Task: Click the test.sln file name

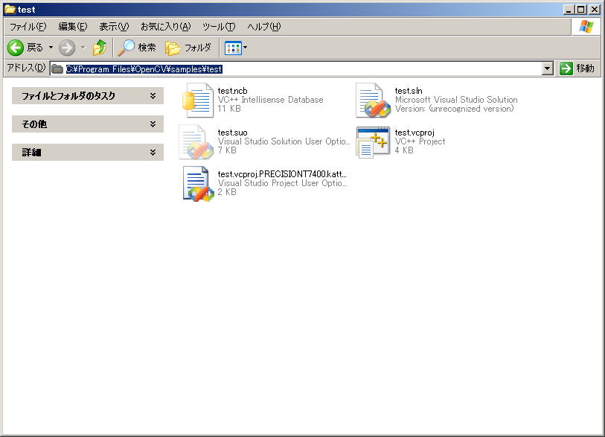Action: point(409,91)
